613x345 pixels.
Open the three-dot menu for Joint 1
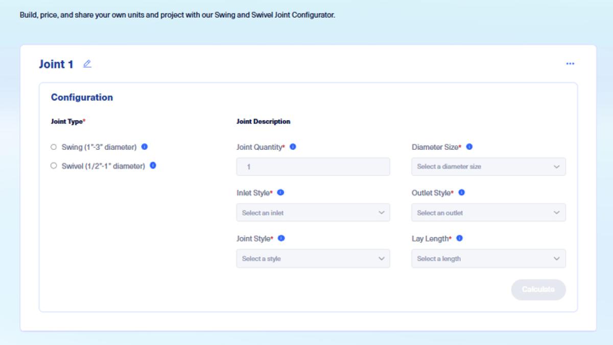(x=571, y=63)
